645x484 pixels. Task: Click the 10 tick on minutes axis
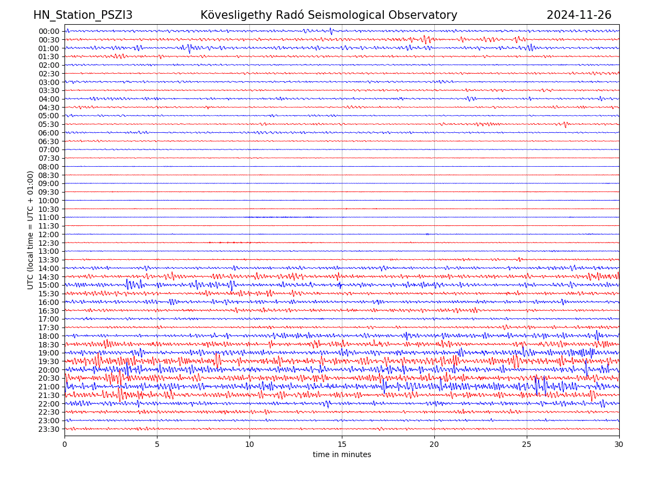(x=249, y=444)
